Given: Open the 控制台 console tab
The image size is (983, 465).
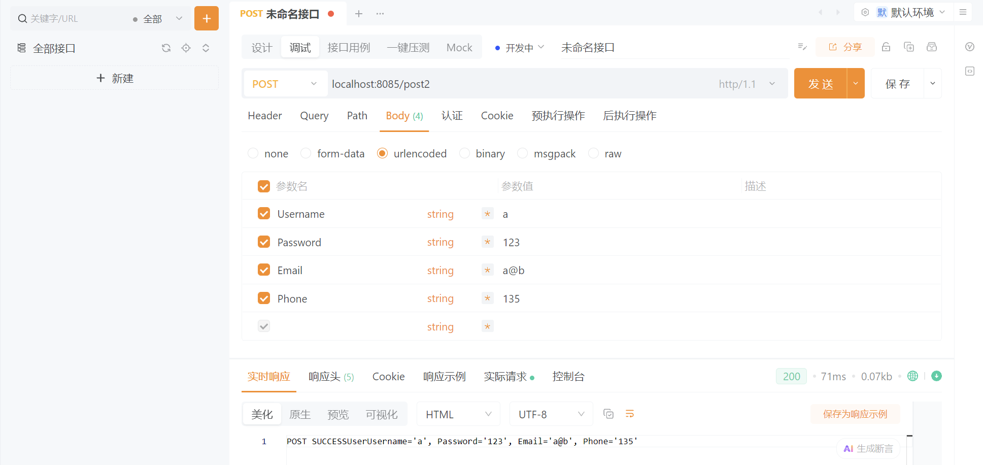Looking at the screenshot, I should (568, 377).
